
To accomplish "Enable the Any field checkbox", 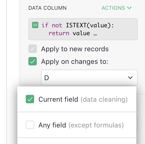I will click(x=30, y=125).
